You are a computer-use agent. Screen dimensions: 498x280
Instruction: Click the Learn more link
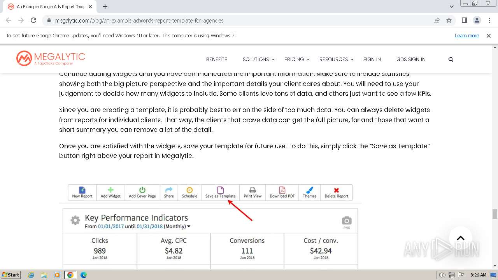tap(467, 35)
